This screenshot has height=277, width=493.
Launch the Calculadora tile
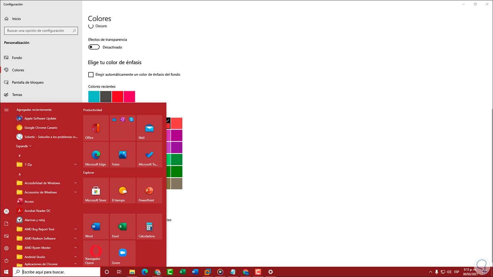tap(150, 226)
